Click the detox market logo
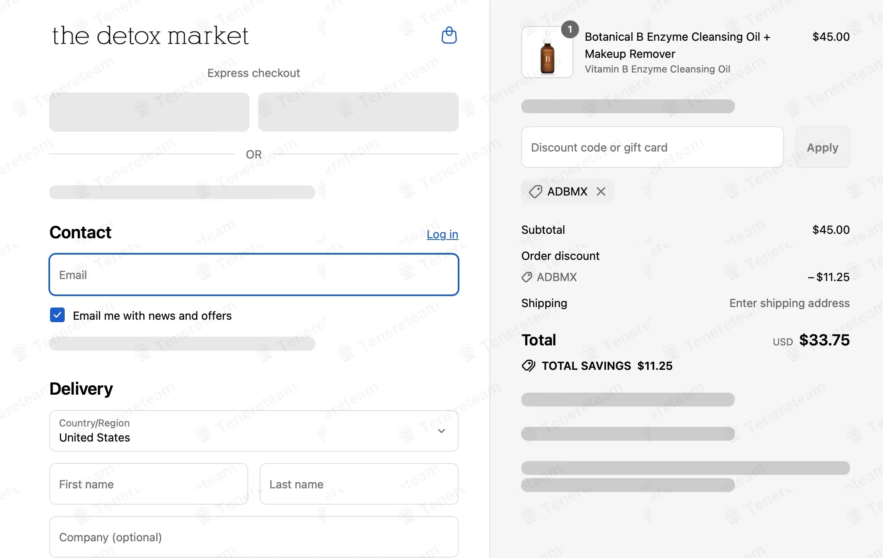This screenshot has height=558, width=883. pos(150,35)
